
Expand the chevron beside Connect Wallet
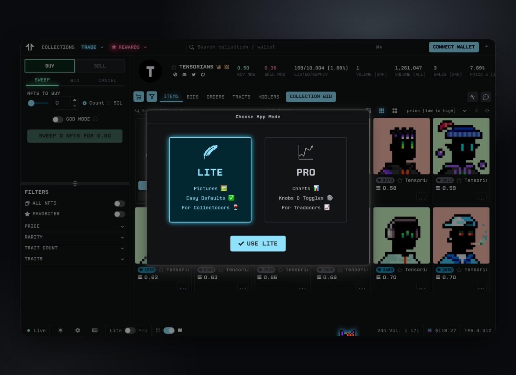tap(486, 46)
